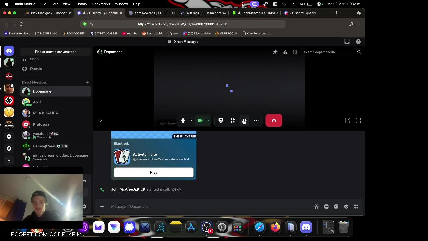Switch to Play Blackjack Roobet tab
This screenshot has width=428, height=241.
(x=48, y=13)
